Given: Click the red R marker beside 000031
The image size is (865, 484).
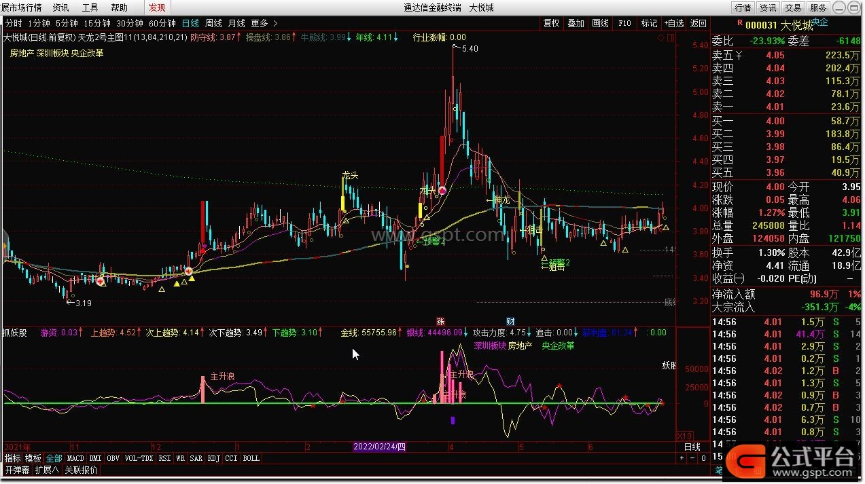Looking at the screenshot, I should click(x=741, y=23).
